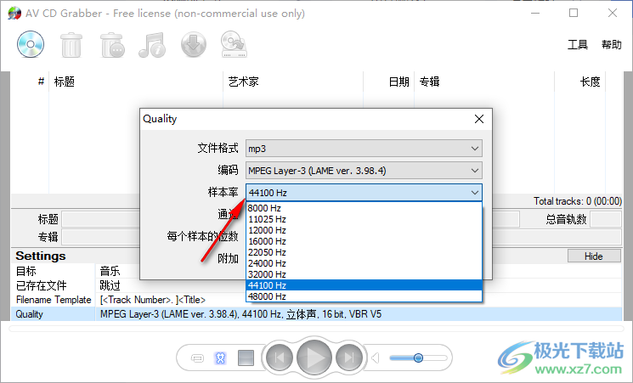
Task: Select 11025 Hz sample rate
Action: point(364,219)
